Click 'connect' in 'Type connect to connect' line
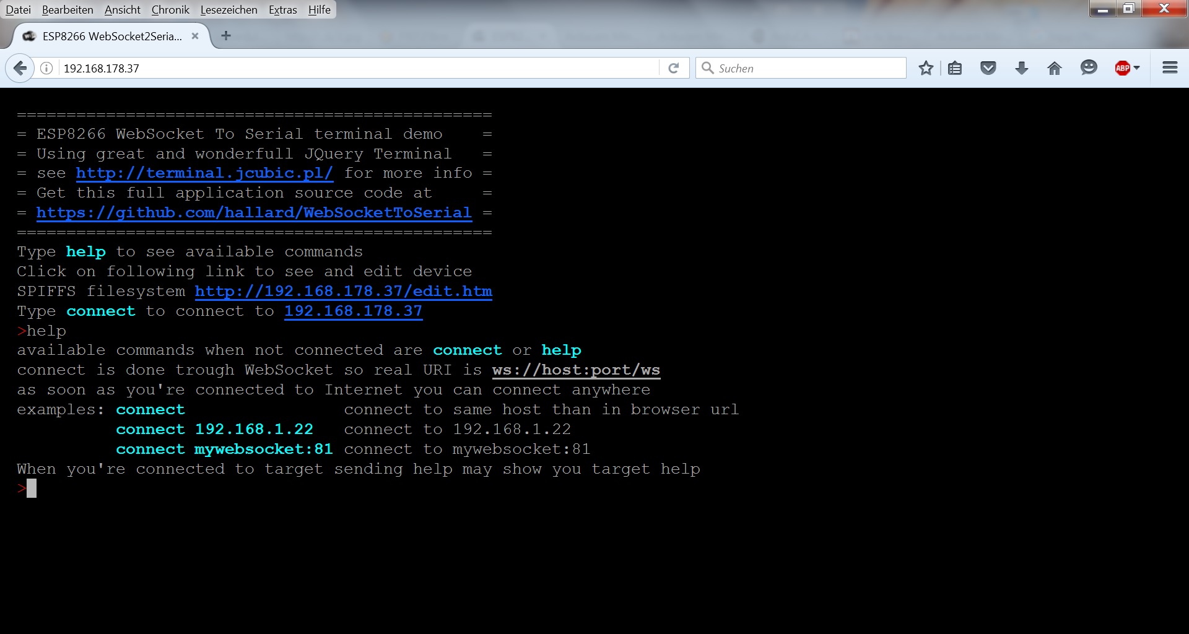Screen dimensions: 1189x634 pos(101,311)
